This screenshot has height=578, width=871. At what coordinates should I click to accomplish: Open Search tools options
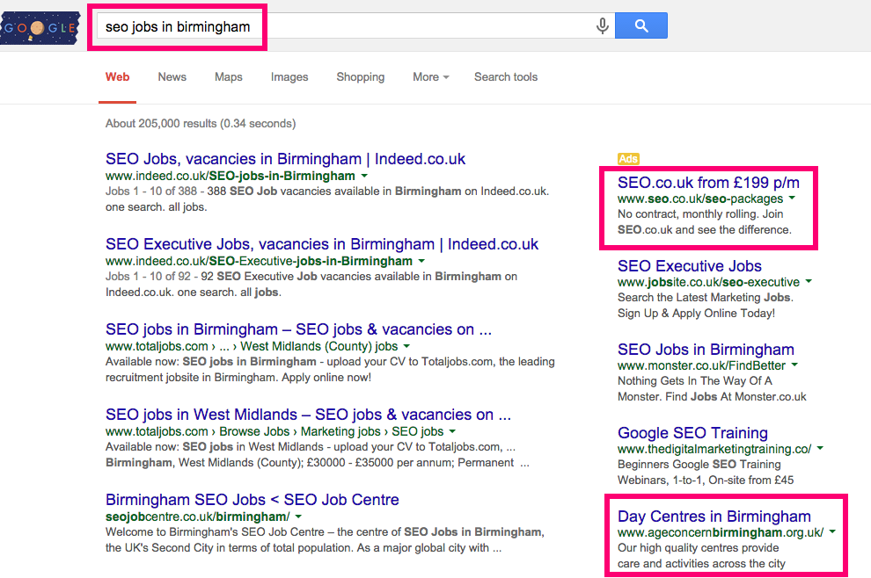point(506,77)
